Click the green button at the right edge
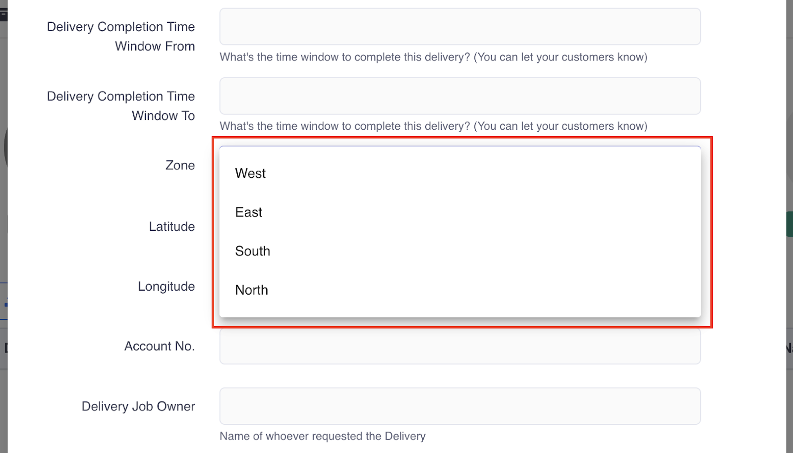The height and width of the screenshot is (453, 793). 790,224
